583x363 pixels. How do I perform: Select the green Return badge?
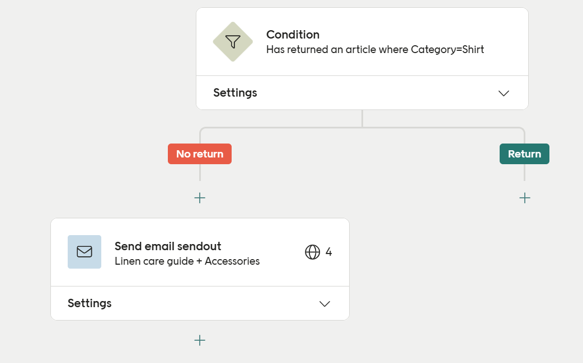point(524,154)
